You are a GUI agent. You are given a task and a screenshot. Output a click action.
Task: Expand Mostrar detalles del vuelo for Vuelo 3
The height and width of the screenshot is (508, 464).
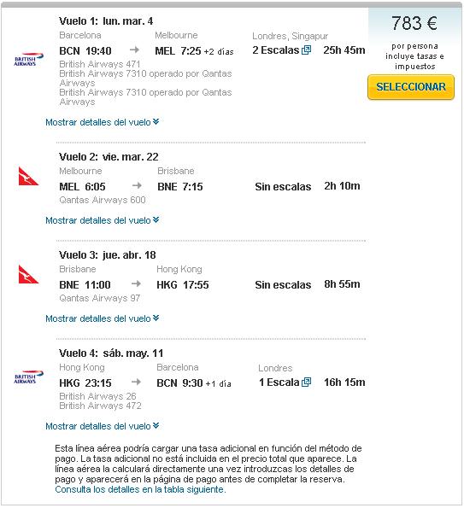(x=103, y=318)
